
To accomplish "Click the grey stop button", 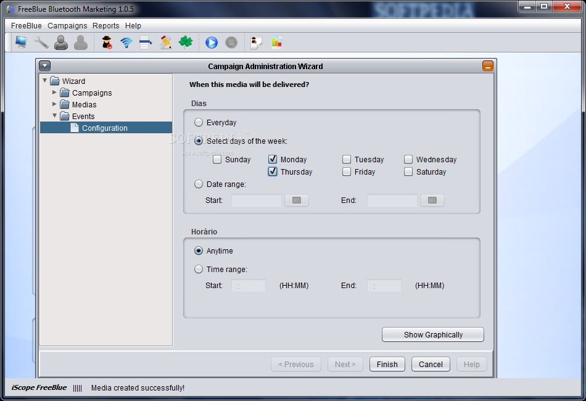I will [x=231, y=42].
